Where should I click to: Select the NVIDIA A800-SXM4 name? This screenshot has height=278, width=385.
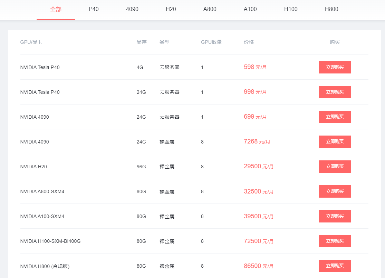point(42,191)
